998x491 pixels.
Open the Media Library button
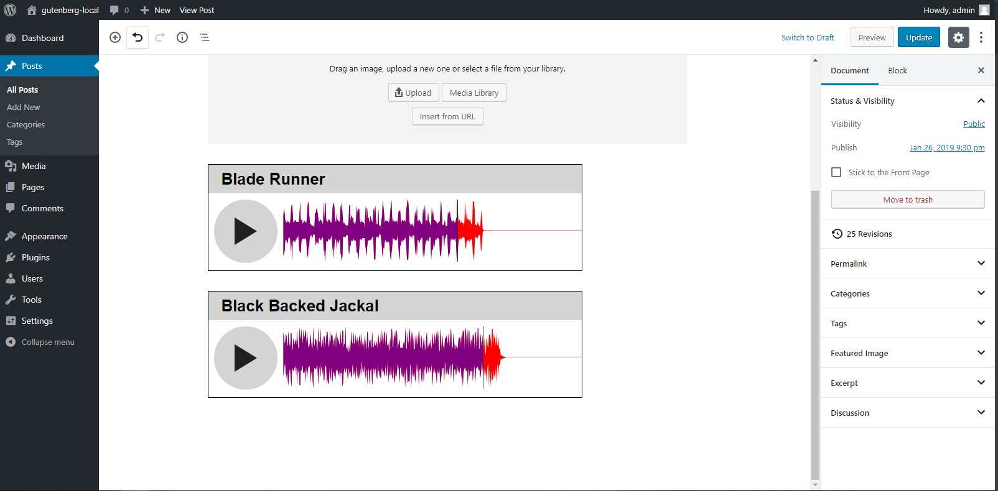474,93
